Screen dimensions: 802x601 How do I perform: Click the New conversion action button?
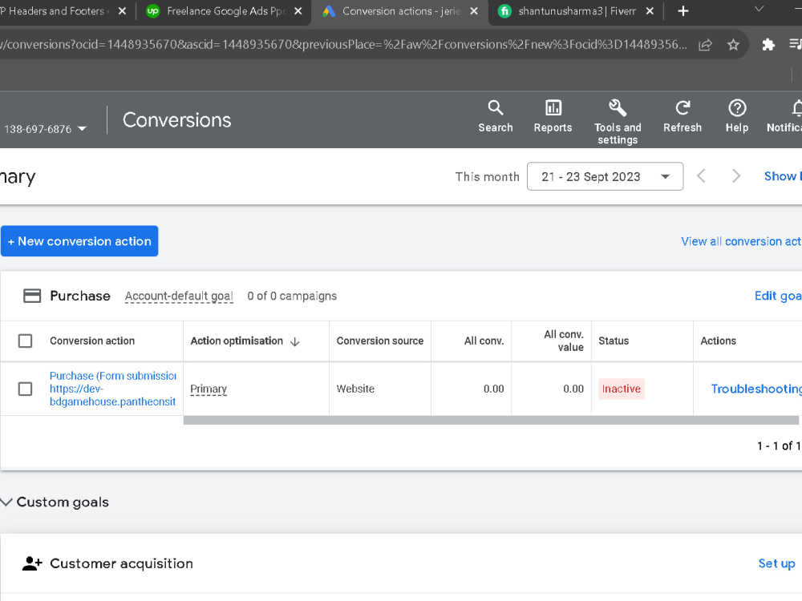(x=79, y=241)
